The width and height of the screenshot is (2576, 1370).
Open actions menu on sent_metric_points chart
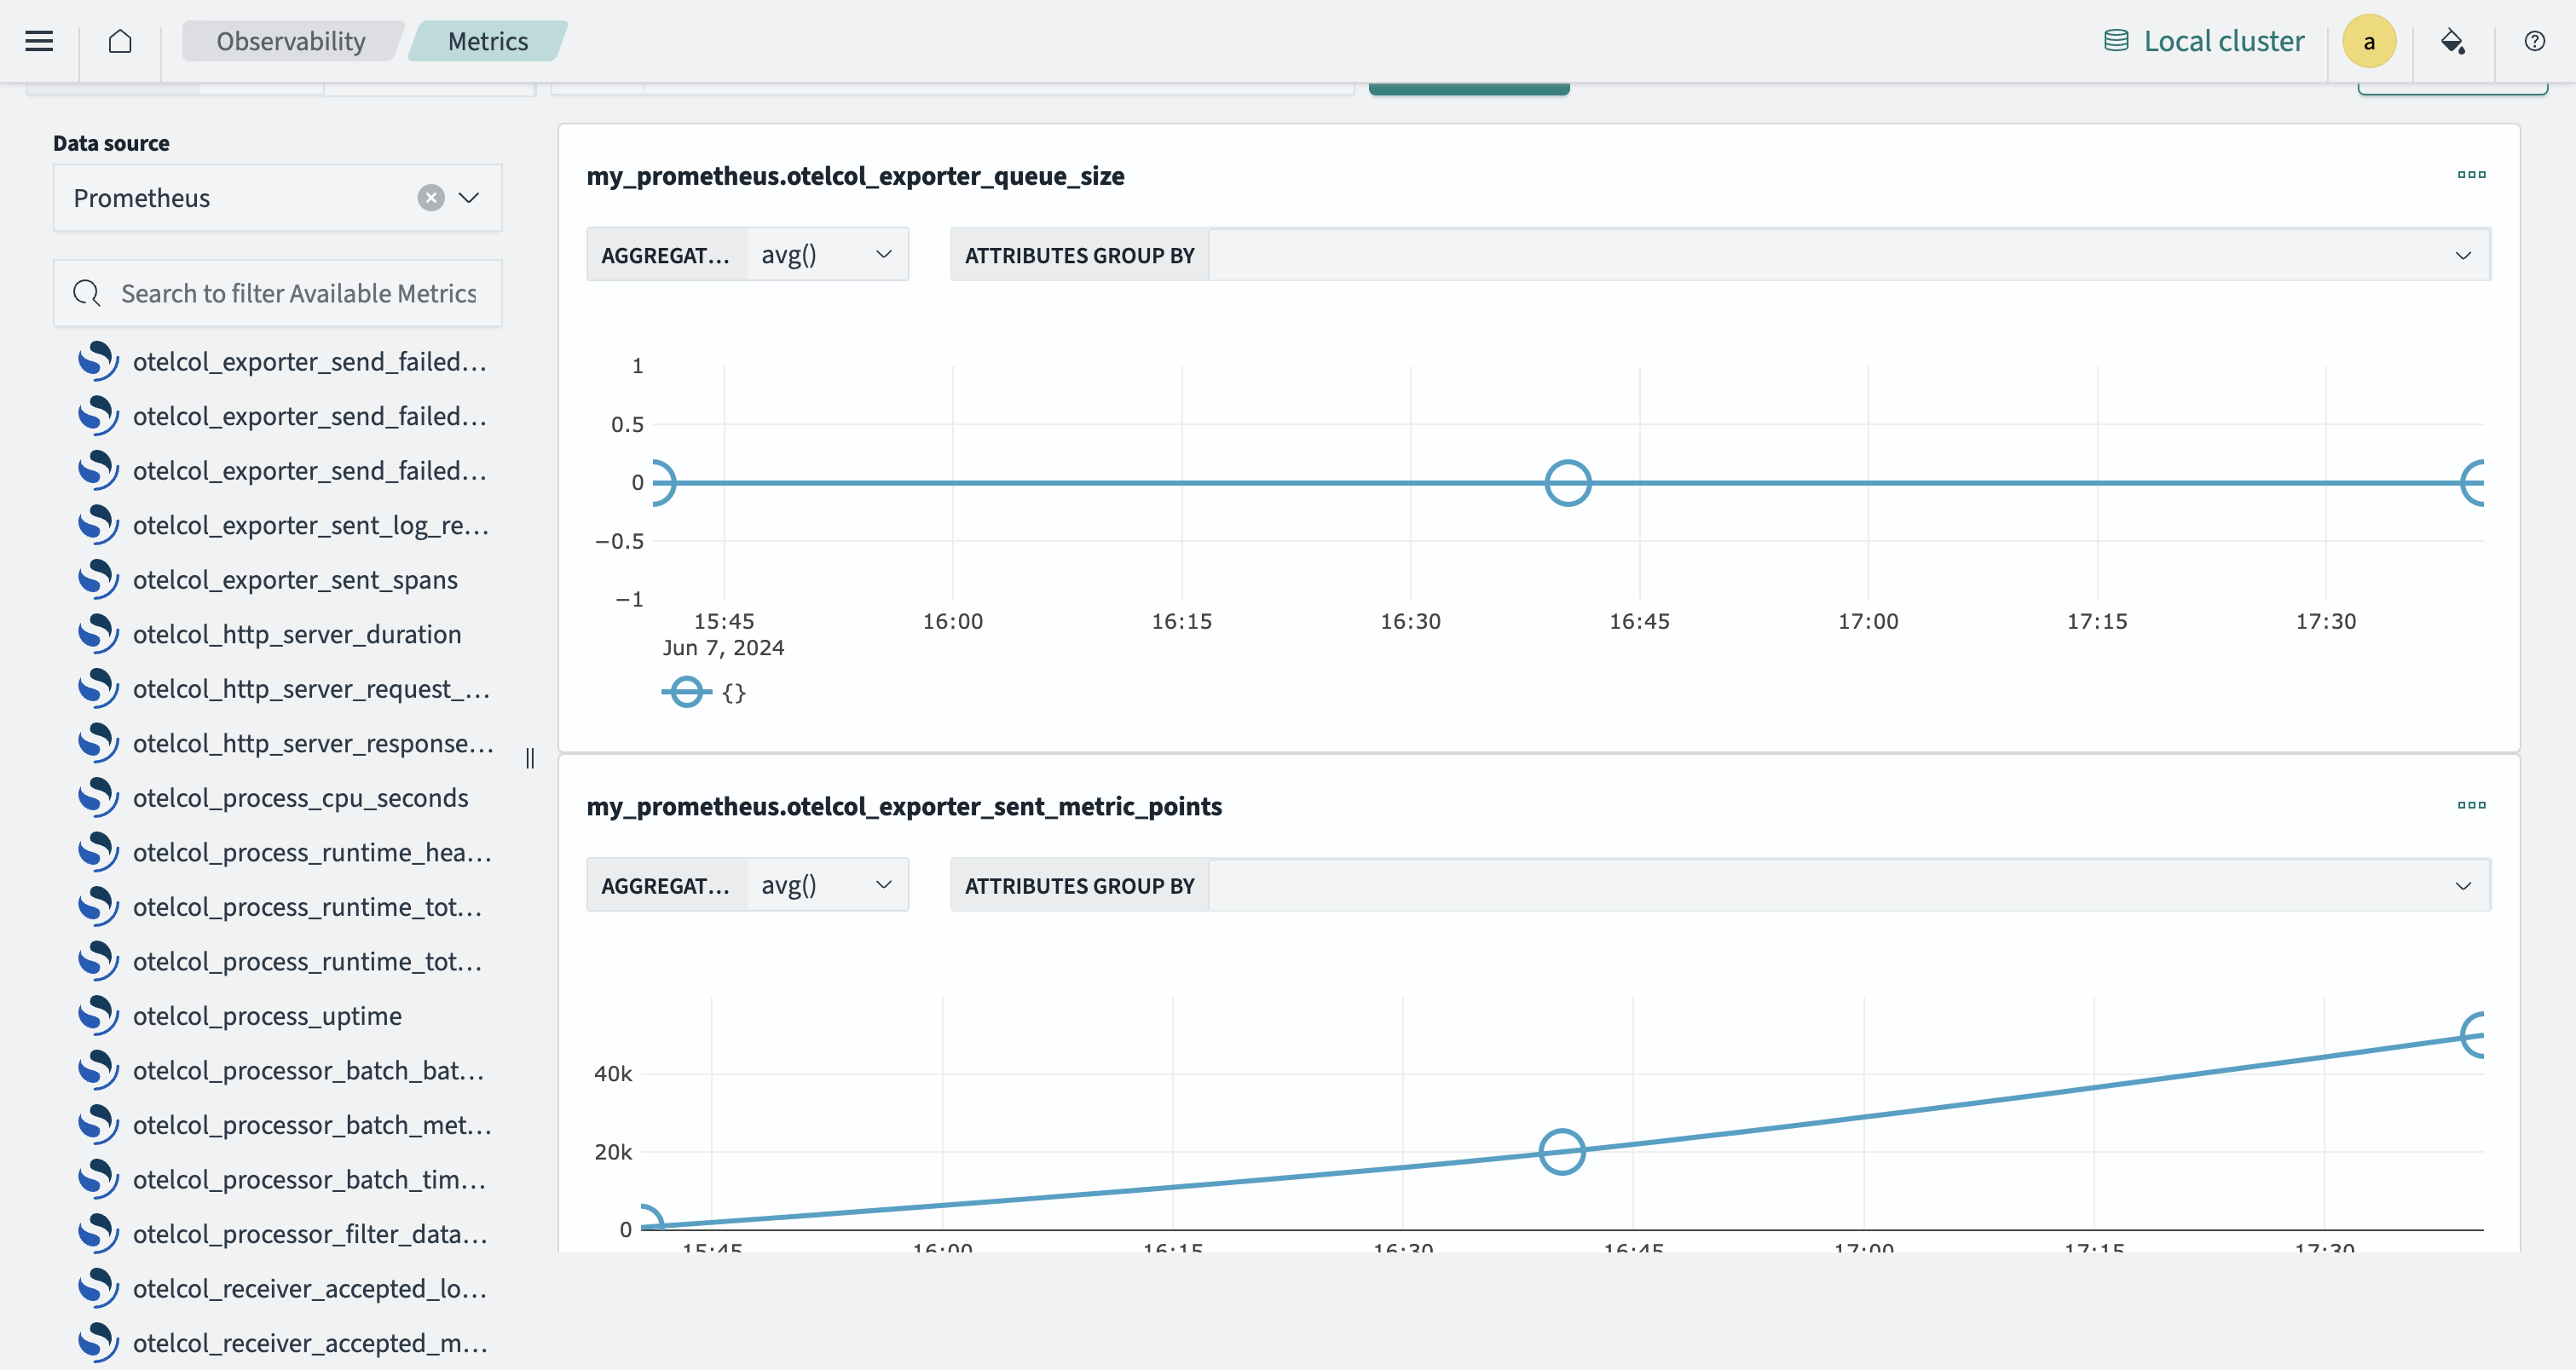click(2472, 805)
